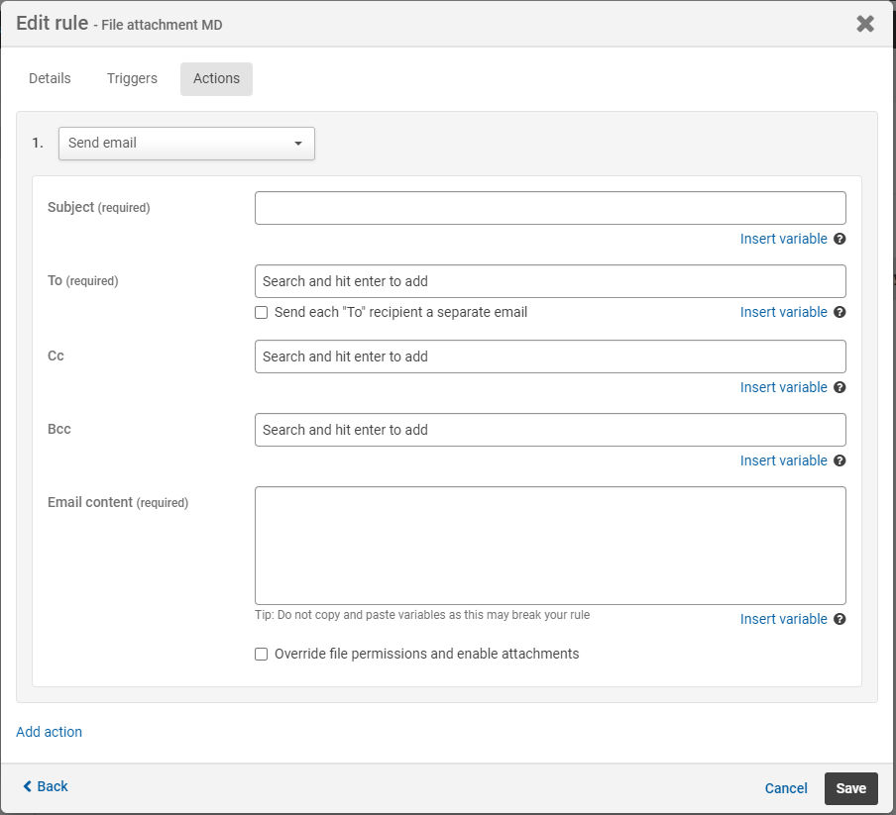Screen dimensions: 896x815
Task: Focus the Subject input field
Action: (x=550, y=208)
